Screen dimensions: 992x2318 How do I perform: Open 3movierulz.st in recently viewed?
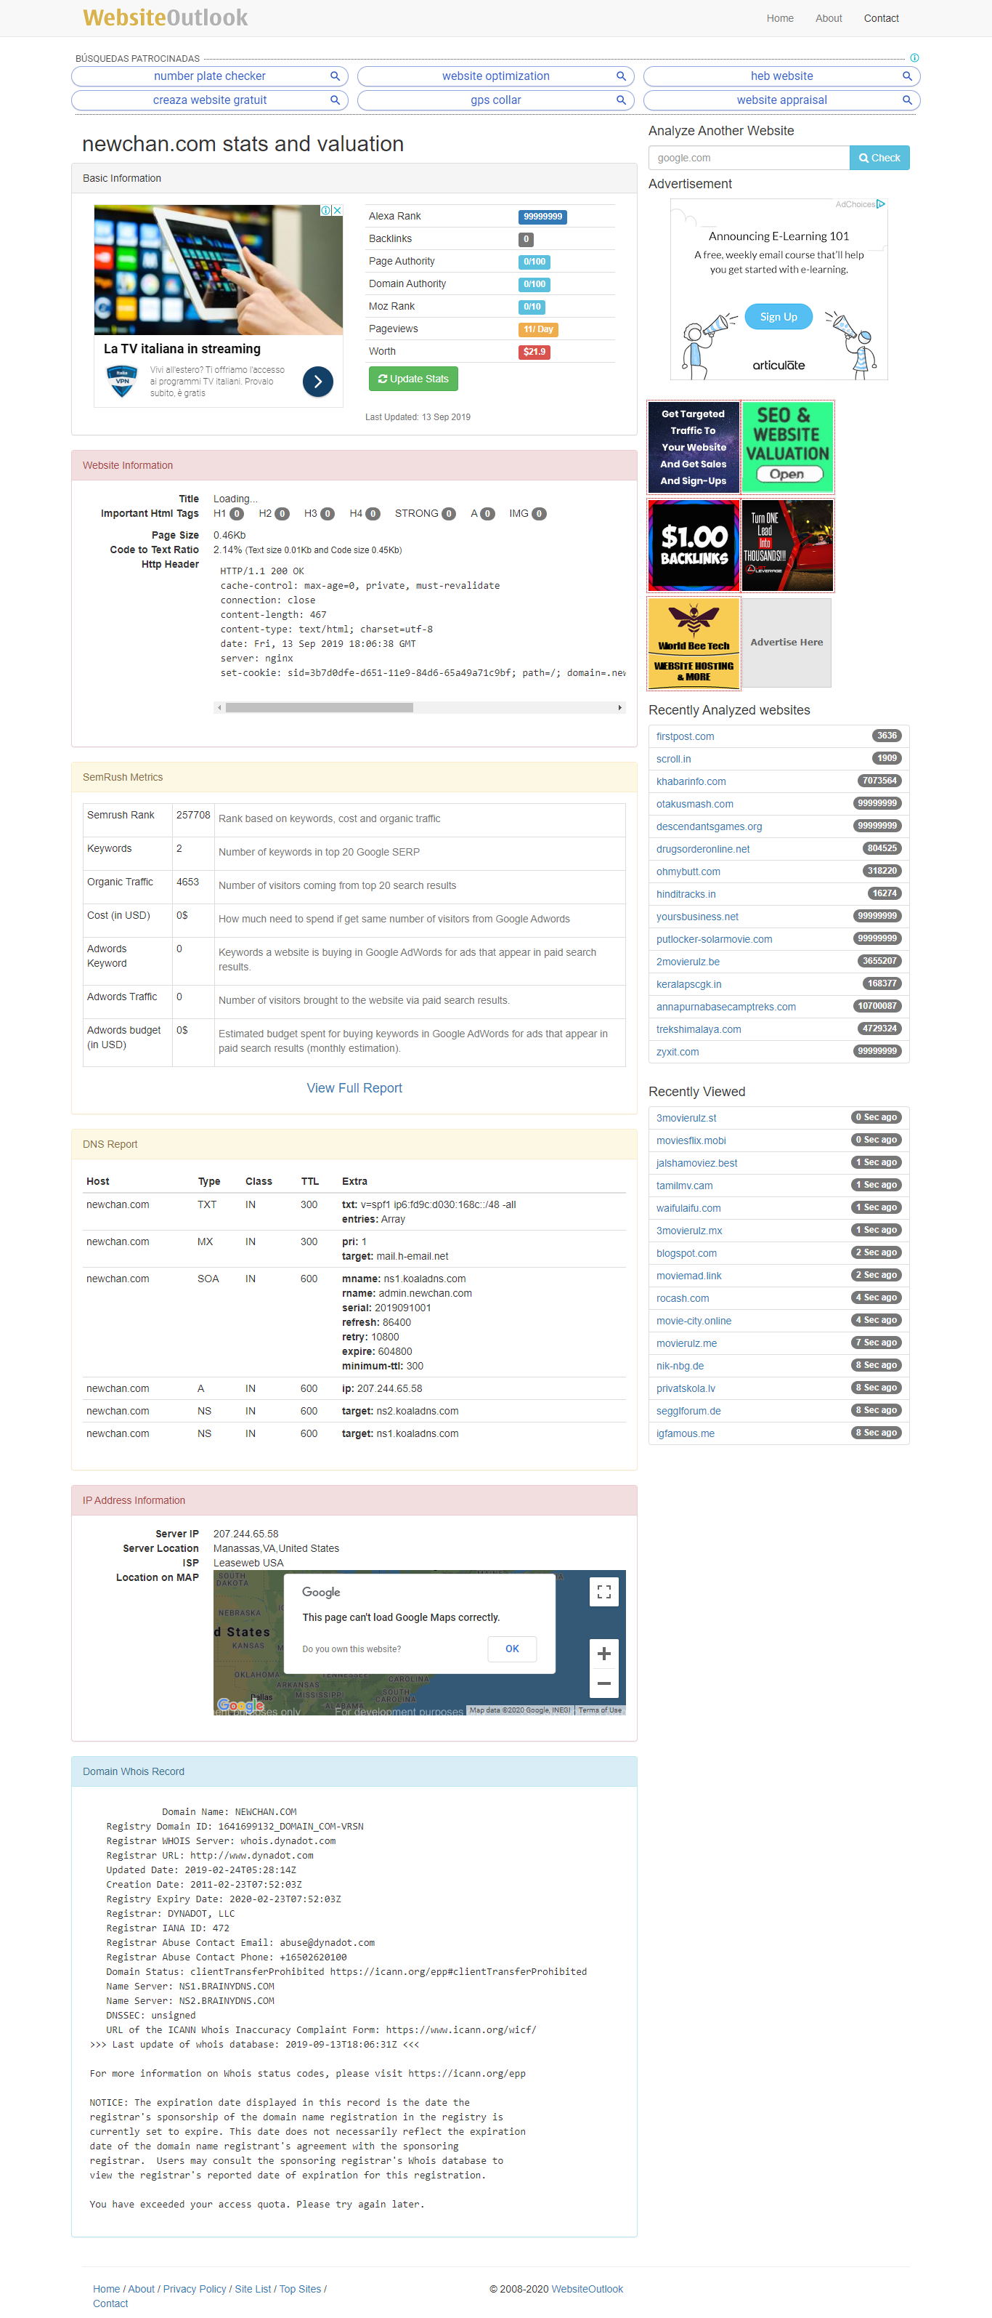pos(686,1118)
